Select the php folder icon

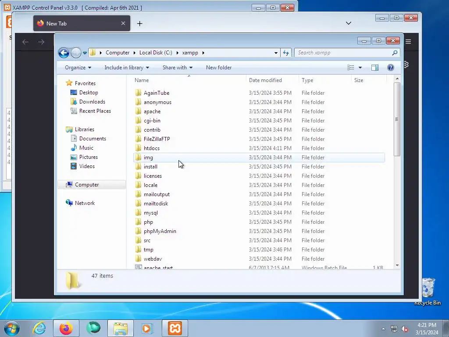(138, 222)
